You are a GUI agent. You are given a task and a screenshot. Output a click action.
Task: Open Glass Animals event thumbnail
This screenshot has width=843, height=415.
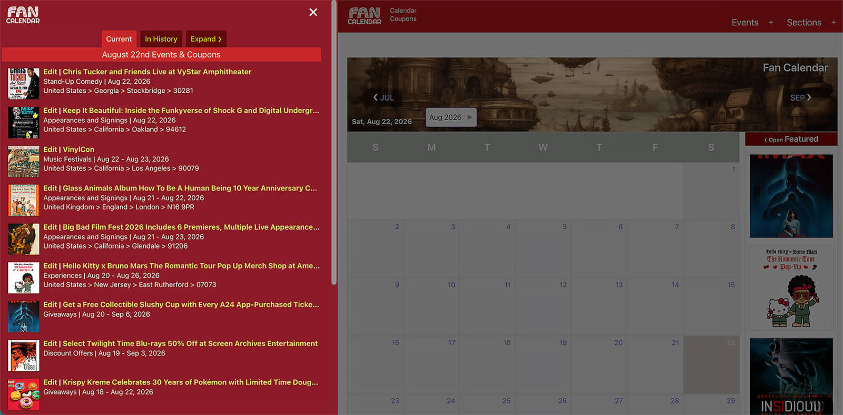[24, 200]
